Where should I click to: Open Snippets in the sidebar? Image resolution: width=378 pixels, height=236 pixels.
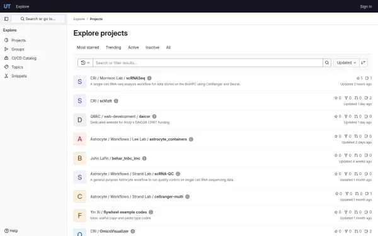(19, 76)
